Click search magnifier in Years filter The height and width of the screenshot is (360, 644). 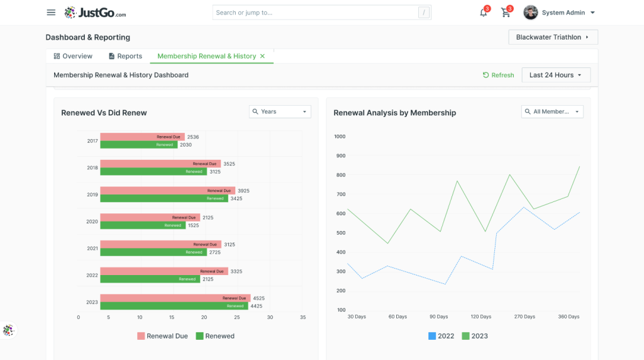click(x=255, y=112)
